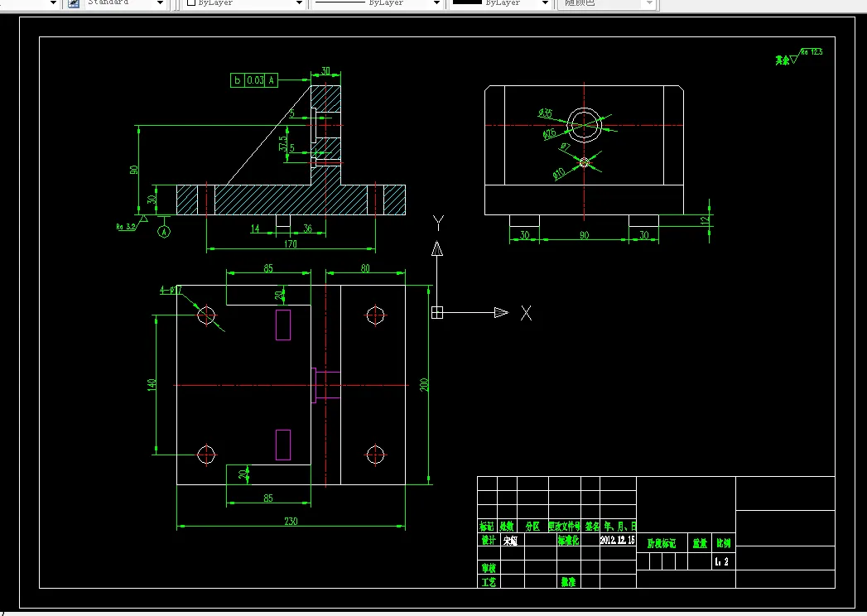
Task: Open the color ByLayer dropdown
Action: point(299,2)
